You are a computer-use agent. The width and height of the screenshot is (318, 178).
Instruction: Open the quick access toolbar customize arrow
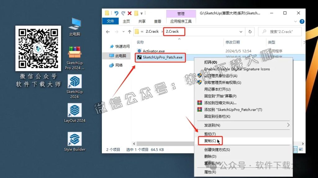(142, 14)
